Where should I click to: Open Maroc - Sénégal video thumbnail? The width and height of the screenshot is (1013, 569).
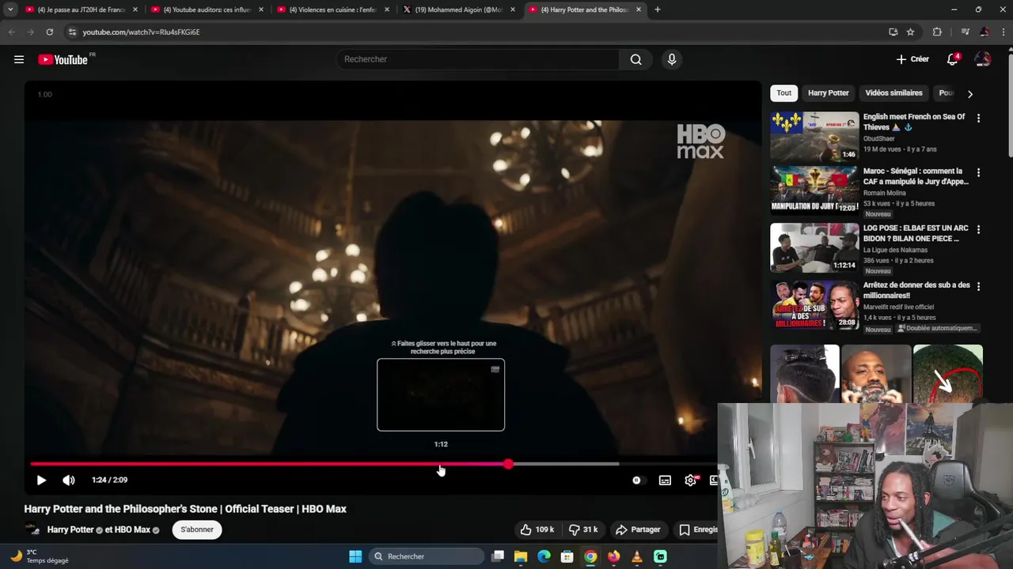point(814,190)
